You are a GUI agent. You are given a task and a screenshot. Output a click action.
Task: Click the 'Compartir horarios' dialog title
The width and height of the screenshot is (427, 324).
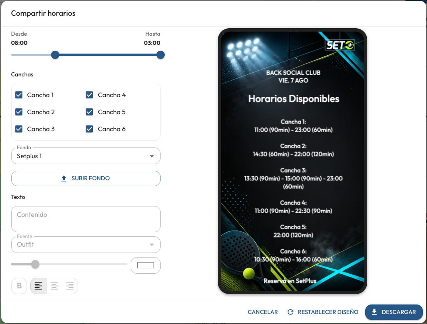point(43,13)
